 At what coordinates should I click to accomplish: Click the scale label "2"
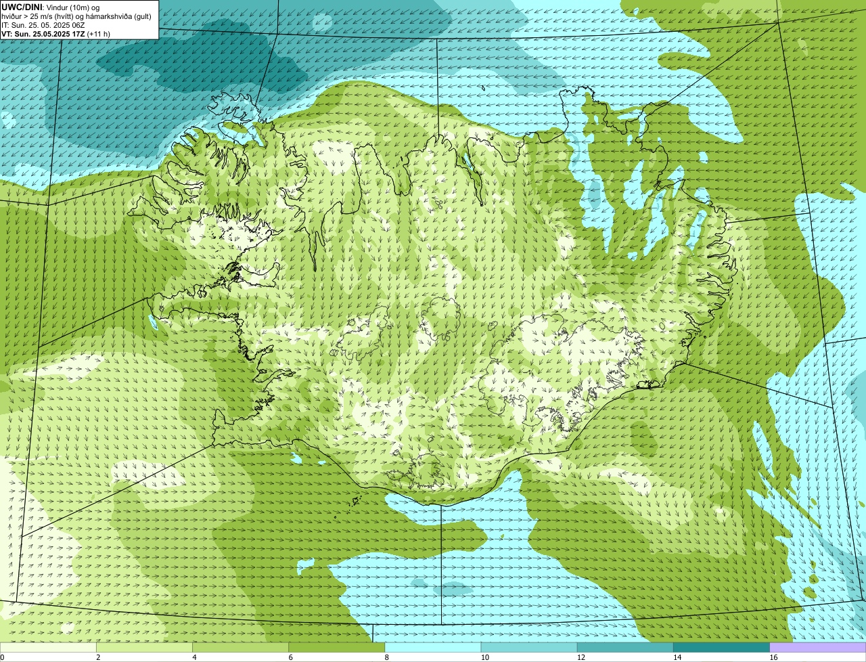point(98,657)
